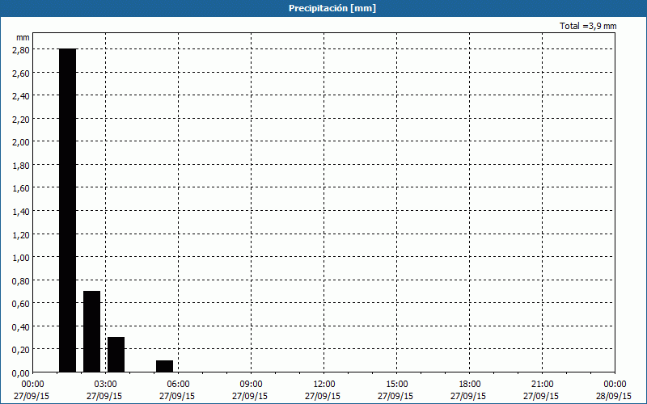Select the 2,60 y-axis value
The image size is (647, 404).
point(21,73)
